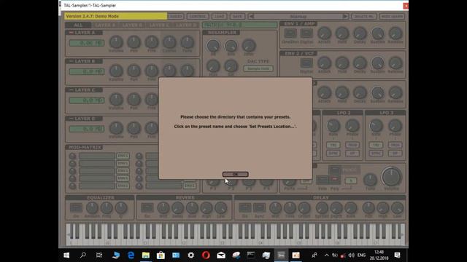Click the LOAD button in the top bar
This screenshot has width=467, height=262.
tap(220, 16)
